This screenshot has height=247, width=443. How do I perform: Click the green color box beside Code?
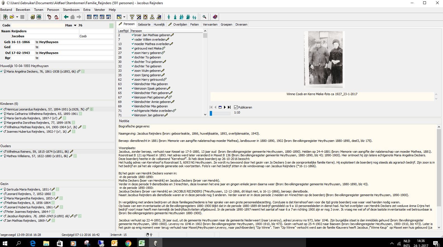tap(111, 26)
